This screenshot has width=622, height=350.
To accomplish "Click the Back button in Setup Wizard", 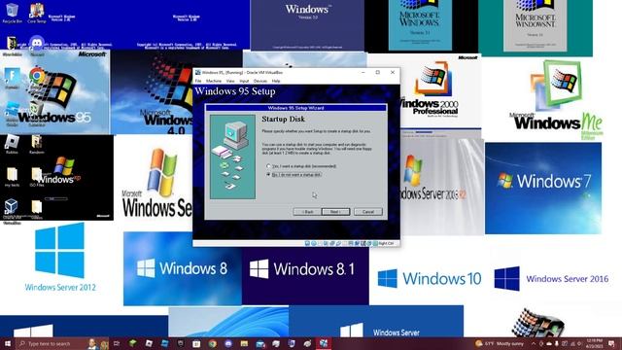I will coord(307,212).
